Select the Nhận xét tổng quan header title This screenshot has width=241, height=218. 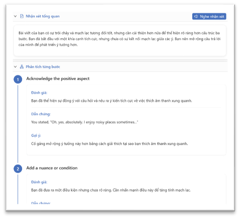coord(42,16)
